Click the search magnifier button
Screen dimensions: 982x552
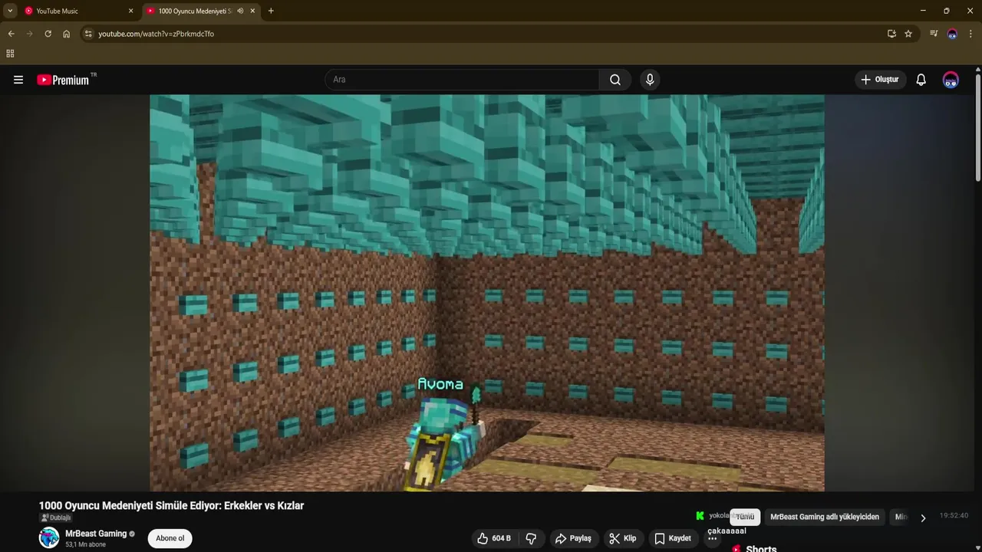coord(615,80)
